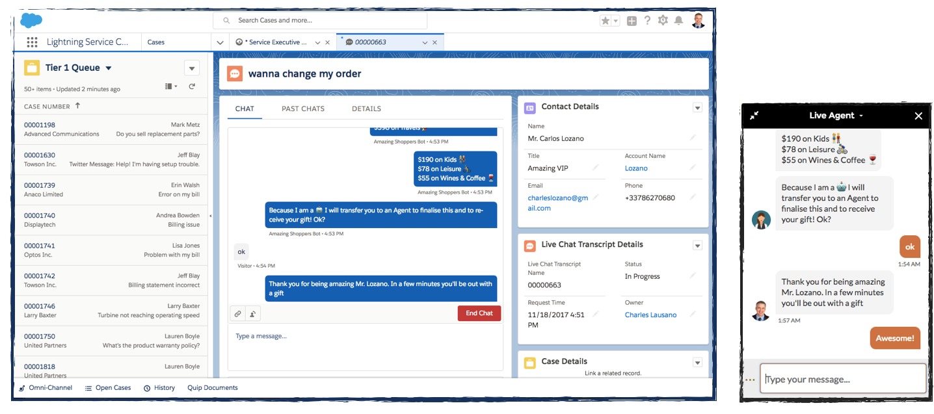The height and width of the screenshot is (414, 934).
Task: Open the Quip Documents utility
Action: click(x=213, y=388)
